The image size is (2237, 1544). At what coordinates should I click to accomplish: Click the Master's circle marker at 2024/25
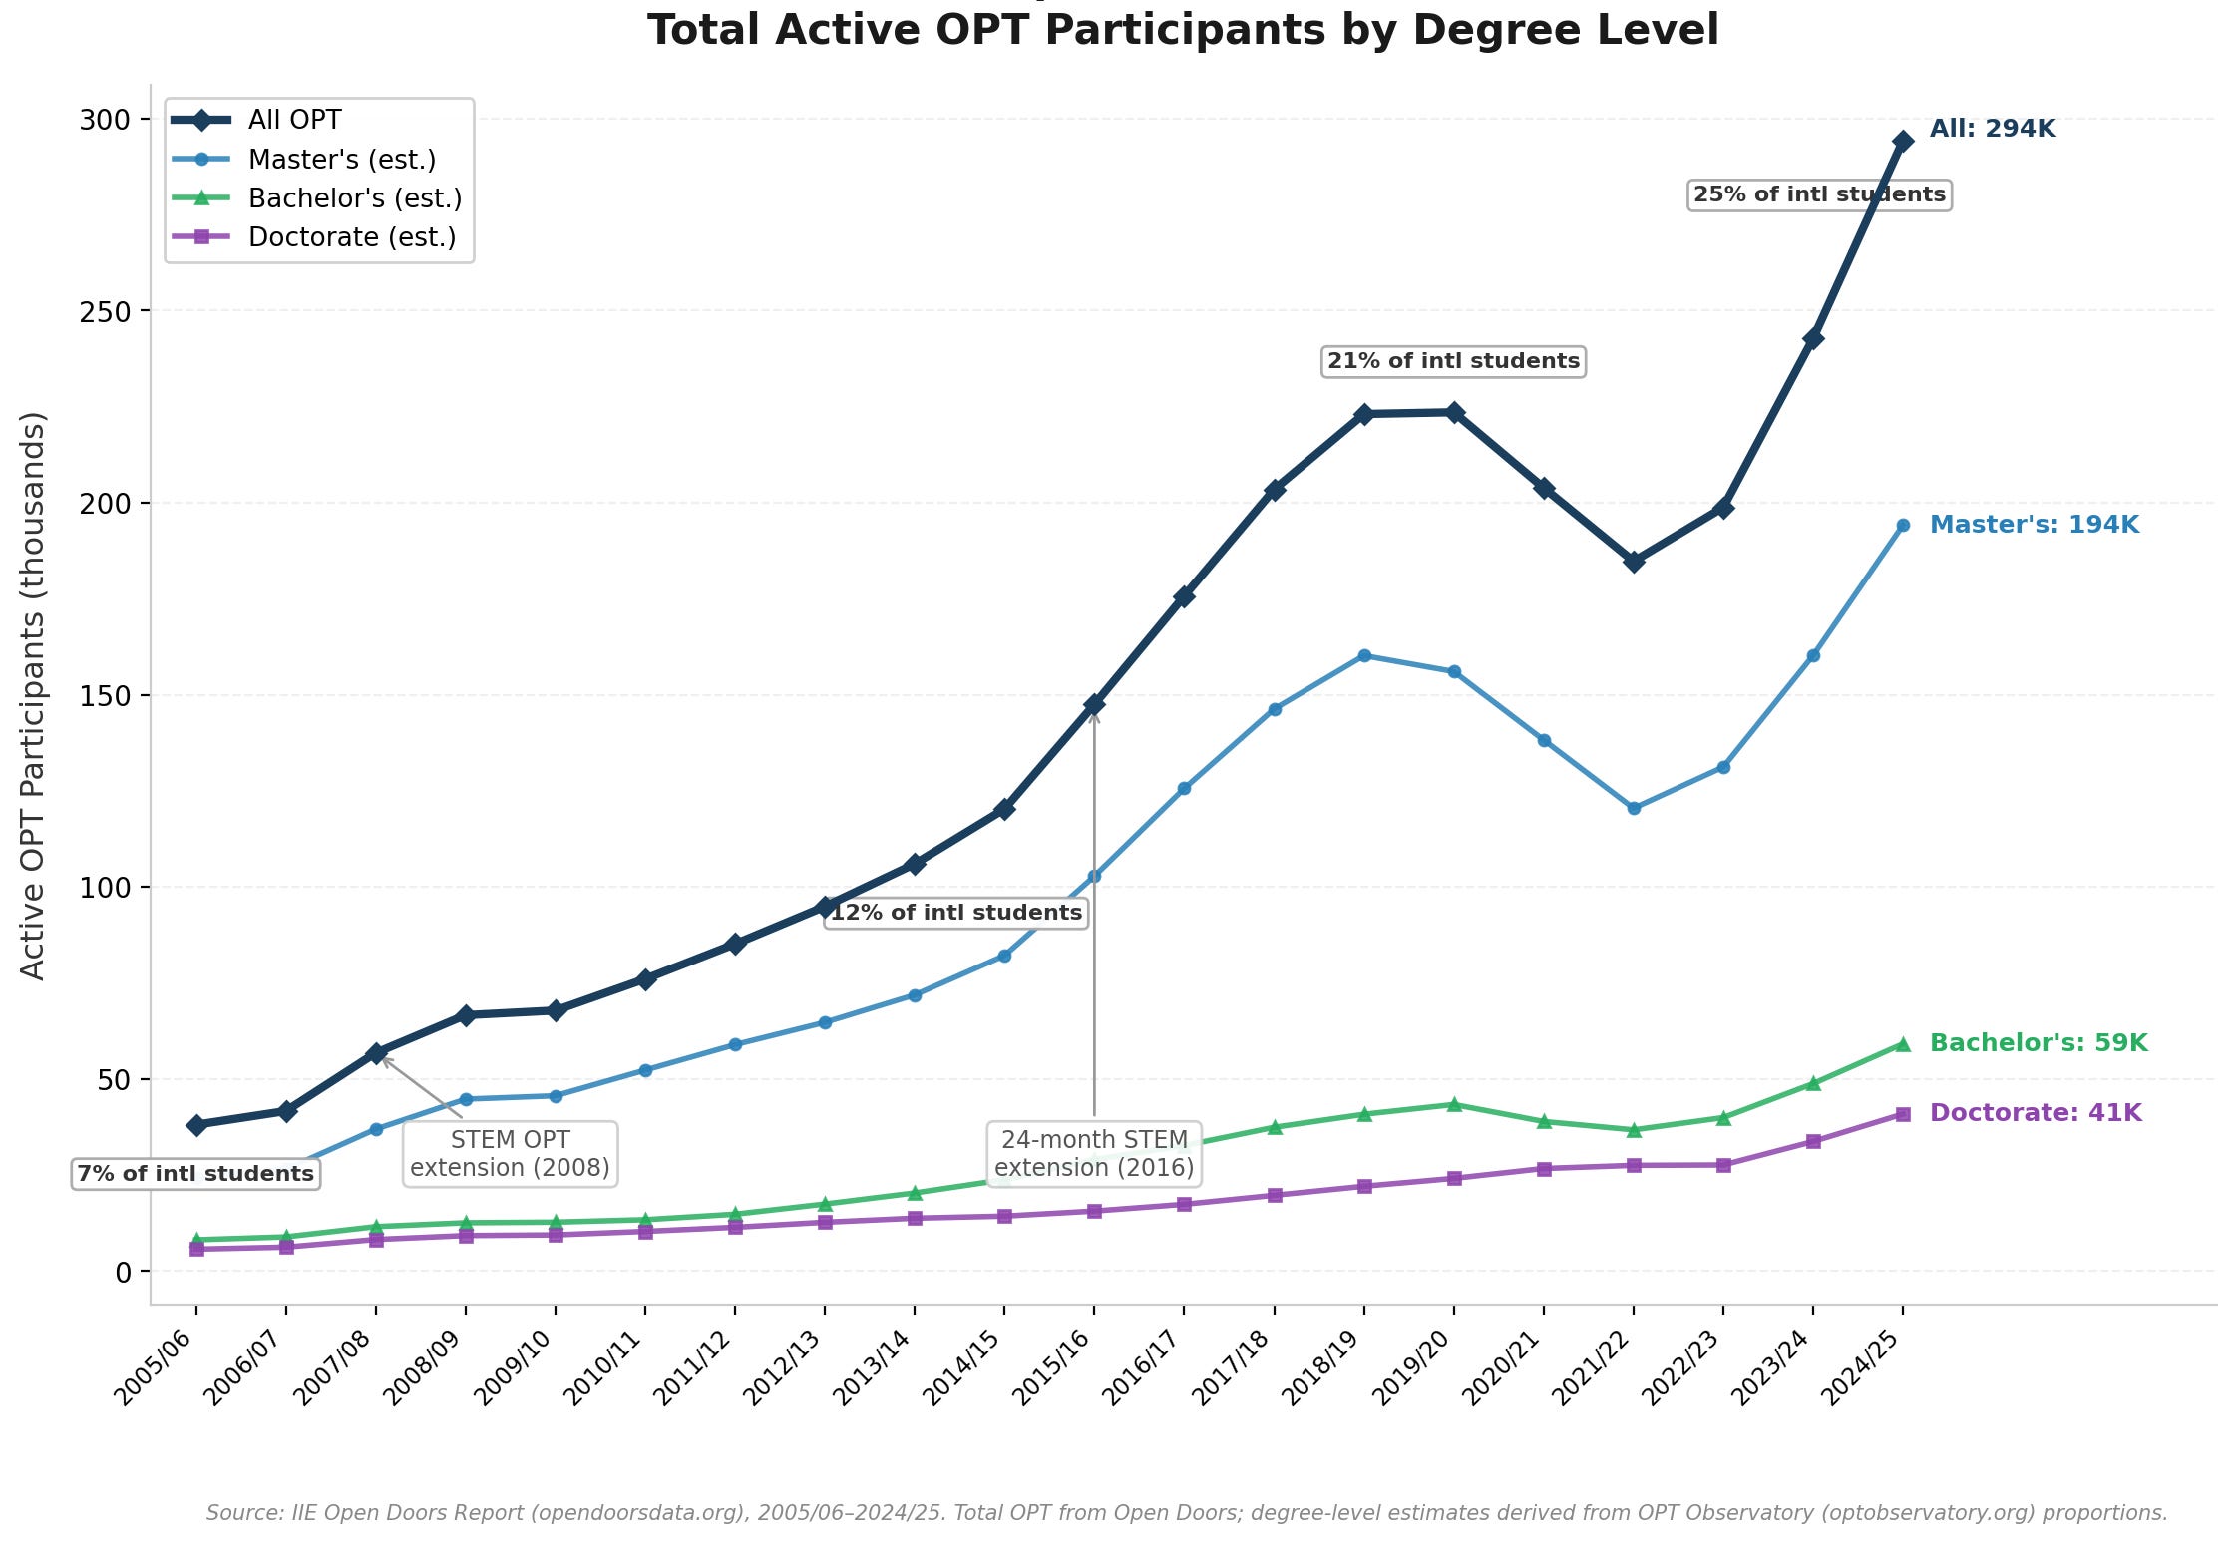(x=1902, y=525)
